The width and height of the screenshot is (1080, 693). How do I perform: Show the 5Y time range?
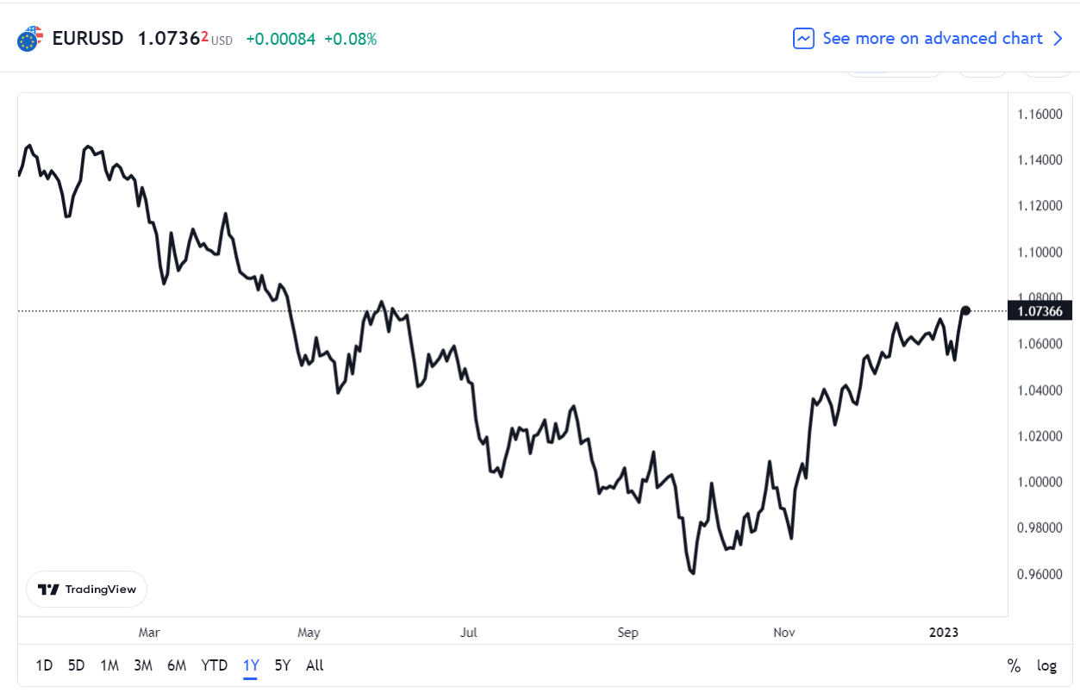283,665
